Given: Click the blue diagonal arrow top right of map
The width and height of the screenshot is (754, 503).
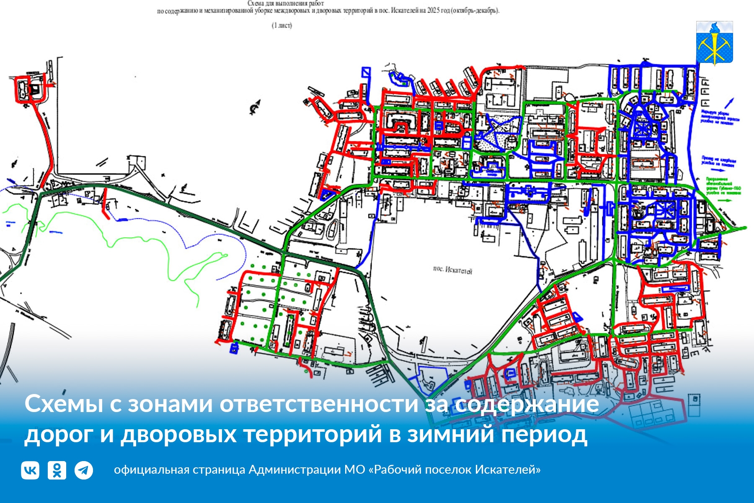Looking at the screenshot, I should (x=729, y=103).
